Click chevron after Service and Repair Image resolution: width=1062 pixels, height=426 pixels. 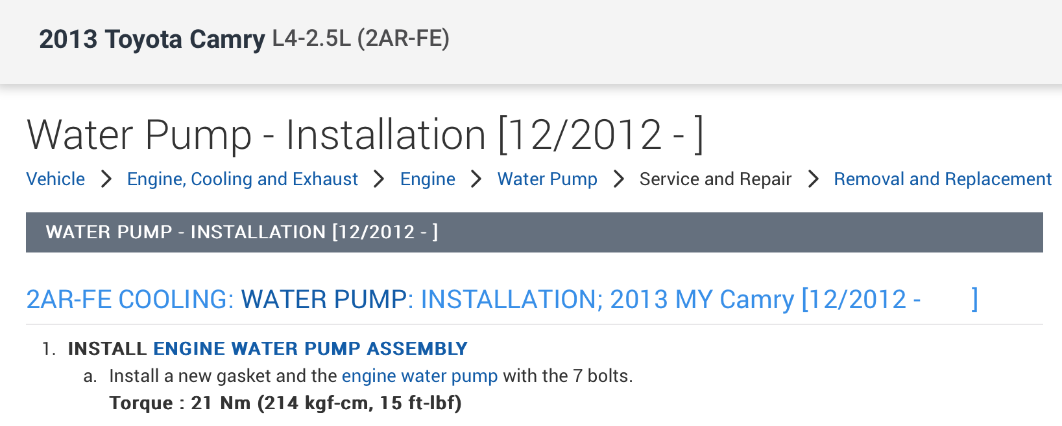813,179
